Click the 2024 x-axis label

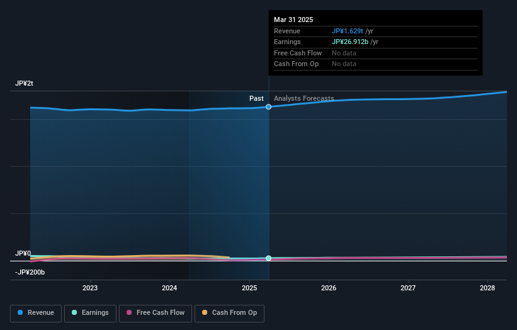click(x=169, y=288)
